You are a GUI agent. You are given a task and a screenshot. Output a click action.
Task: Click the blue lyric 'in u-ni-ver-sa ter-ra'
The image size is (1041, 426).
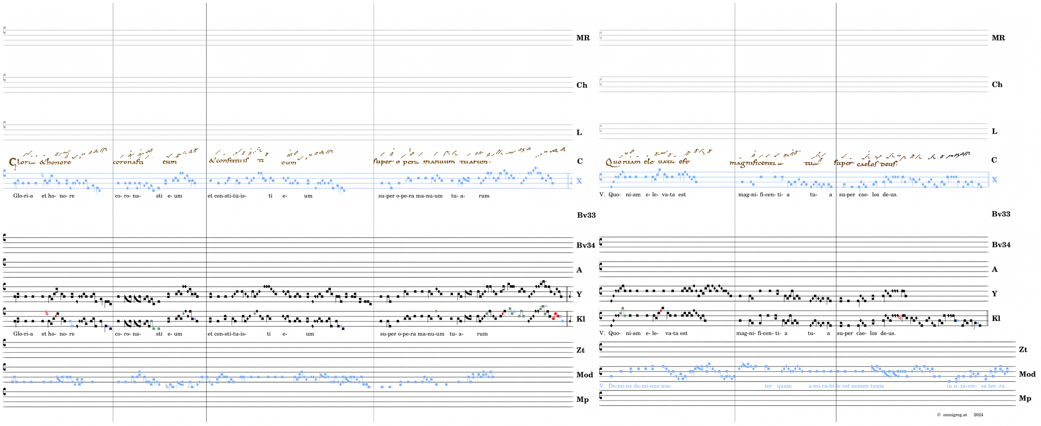click(x=975, y=386)
